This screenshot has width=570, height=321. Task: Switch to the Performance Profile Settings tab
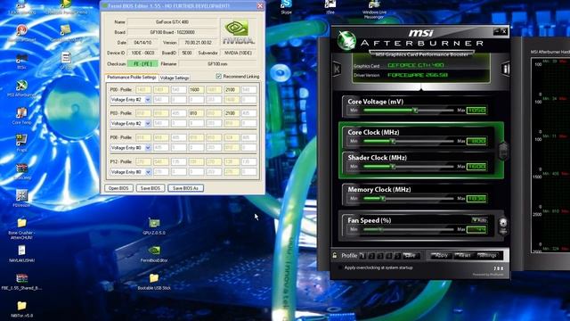coord(132,78)
